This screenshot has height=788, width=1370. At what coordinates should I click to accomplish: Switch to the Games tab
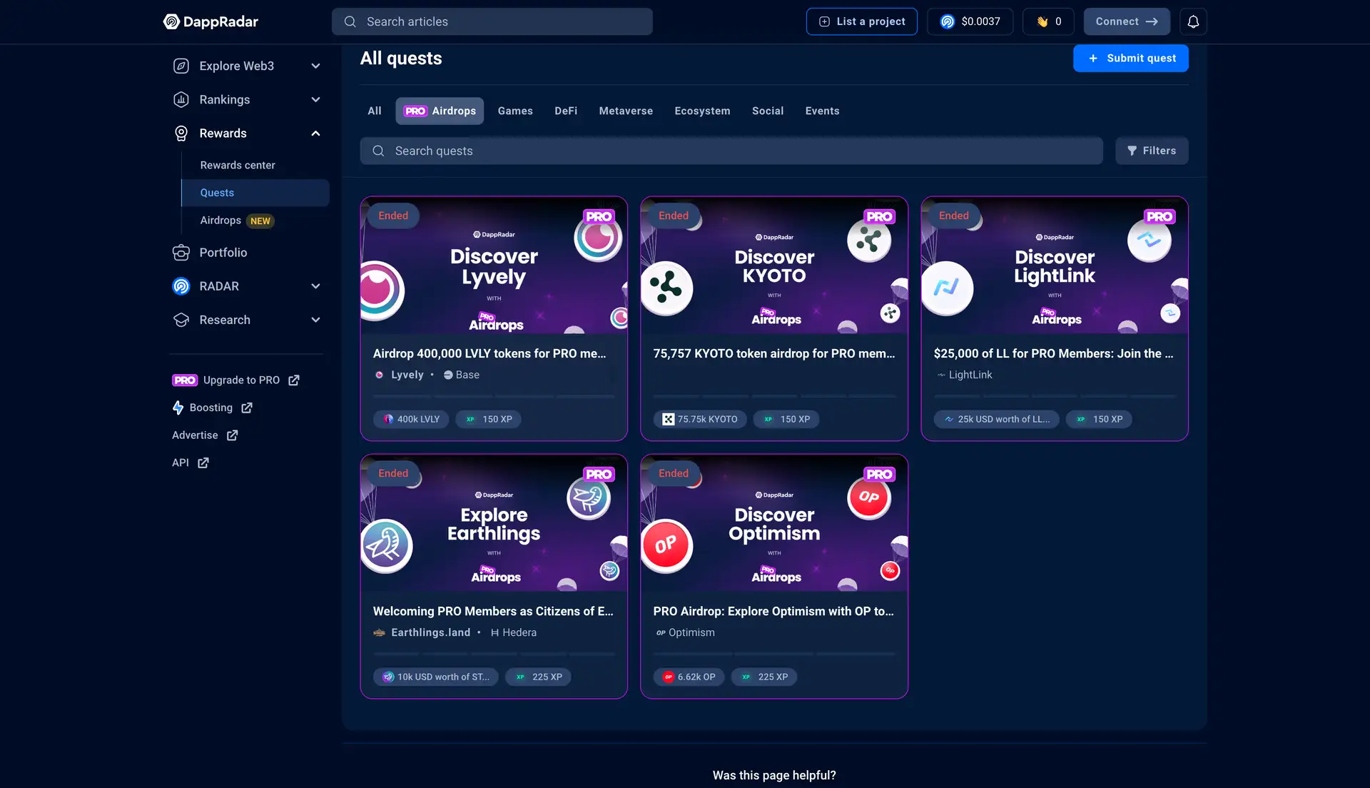(515, 111)
